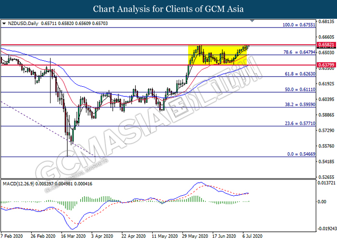Select the '61.8 = 0.62630' Fibonacci label
Viewport: 337px width, 241px height.
click(x=300, y=74)
